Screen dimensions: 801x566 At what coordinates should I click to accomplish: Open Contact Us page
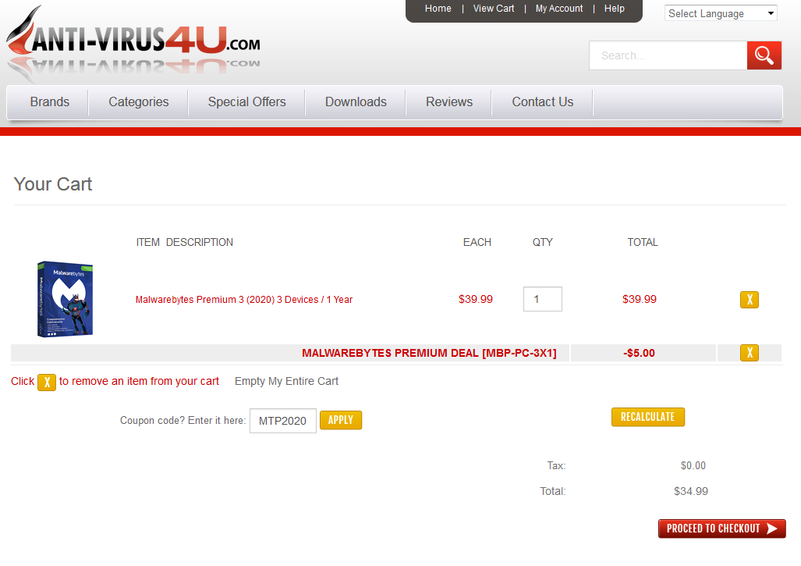click(x=543, y=101)
